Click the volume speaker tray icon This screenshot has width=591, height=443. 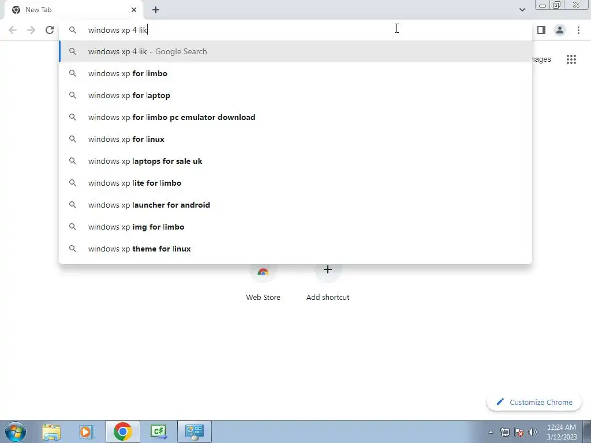click(533, 432)
